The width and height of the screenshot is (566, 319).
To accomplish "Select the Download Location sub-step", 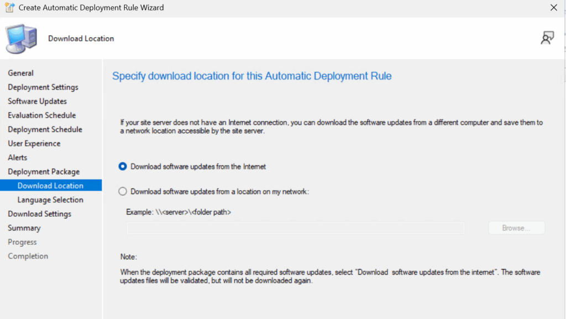I will tap(50, 186).
